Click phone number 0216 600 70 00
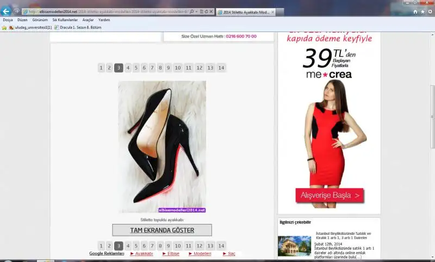The width and height of the screenshot is (435, 262). pyautogui.click(x=241, y=36)
